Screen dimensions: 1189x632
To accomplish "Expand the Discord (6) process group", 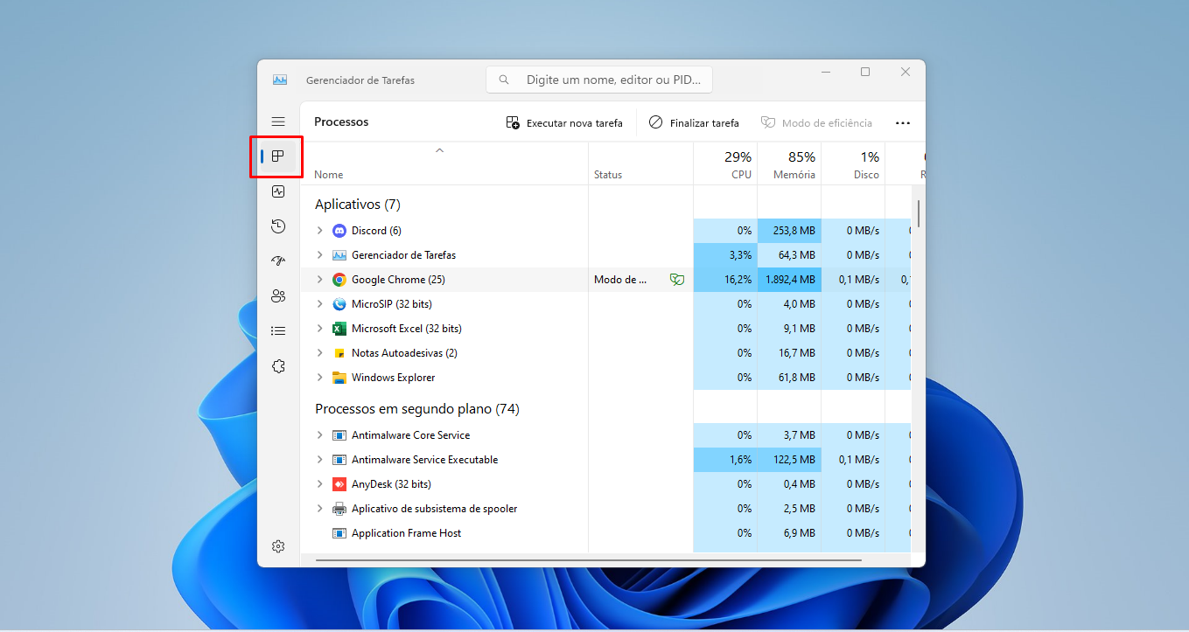I will pyautogui.click(x=319, y=231).
